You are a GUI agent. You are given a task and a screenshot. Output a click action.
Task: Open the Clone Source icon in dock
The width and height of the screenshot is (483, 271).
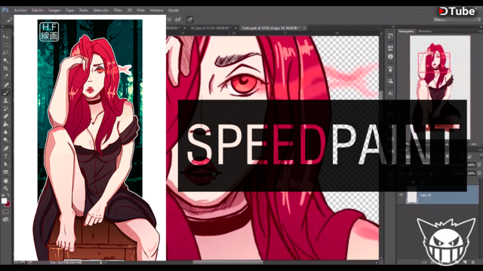390,81
